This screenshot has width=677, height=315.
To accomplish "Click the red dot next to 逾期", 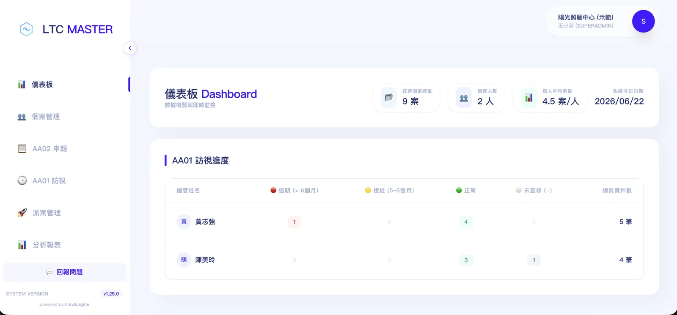I will tap(273, 190).
